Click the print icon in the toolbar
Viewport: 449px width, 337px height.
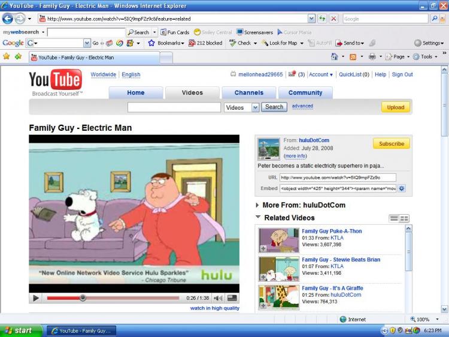click(372, 57)
